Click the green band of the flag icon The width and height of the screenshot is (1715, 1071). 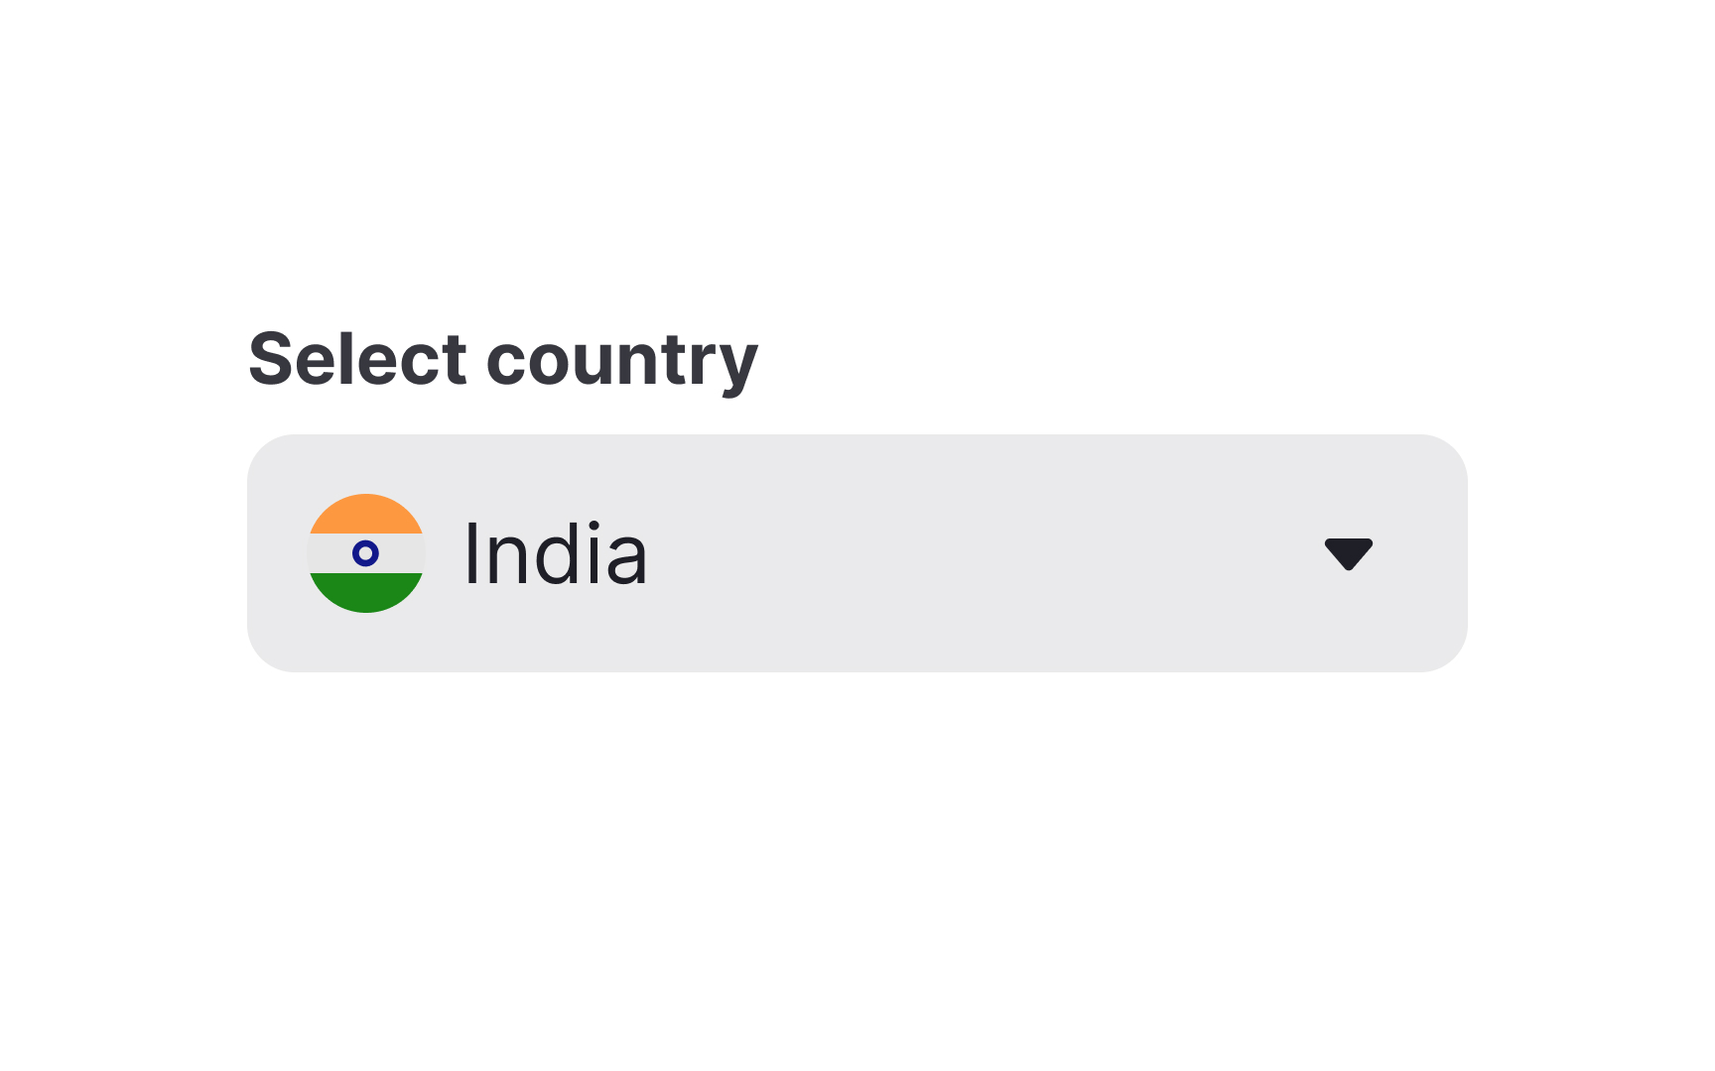pyautogui.click(x=366, y=593)
